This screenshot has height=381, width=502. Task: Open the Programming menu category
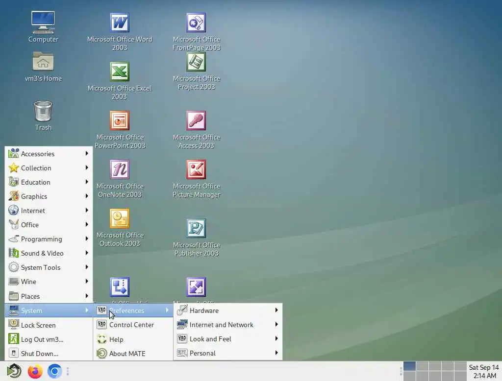[49, 239]
